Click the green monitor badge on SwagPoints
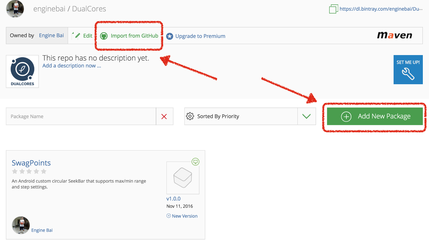429x242 pixels. point(195,162)
